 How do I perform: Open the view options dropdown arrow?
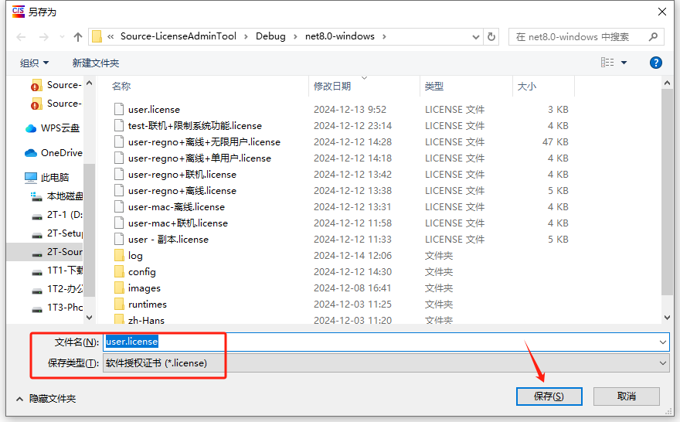pyautogui.click(x=624, y=63)
